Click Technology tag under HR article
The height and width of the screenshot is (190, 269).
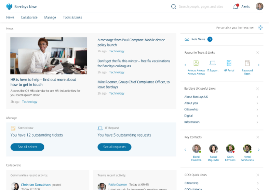pyautogui.click(x=29, y=102)
